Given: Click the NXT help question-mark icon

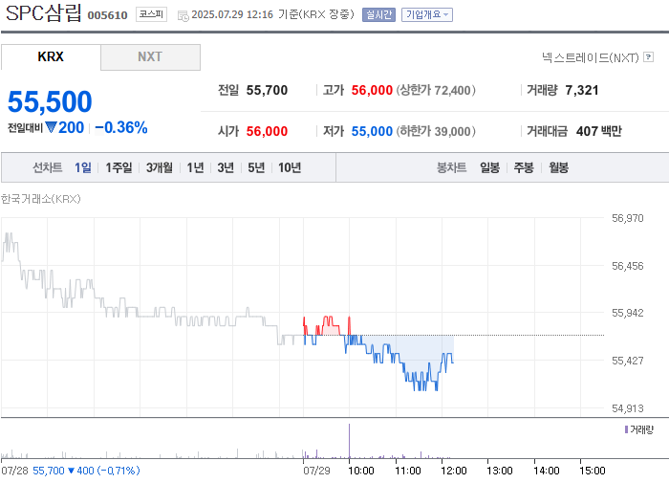Looking at the screenshot, I should [x=648, y=56].
